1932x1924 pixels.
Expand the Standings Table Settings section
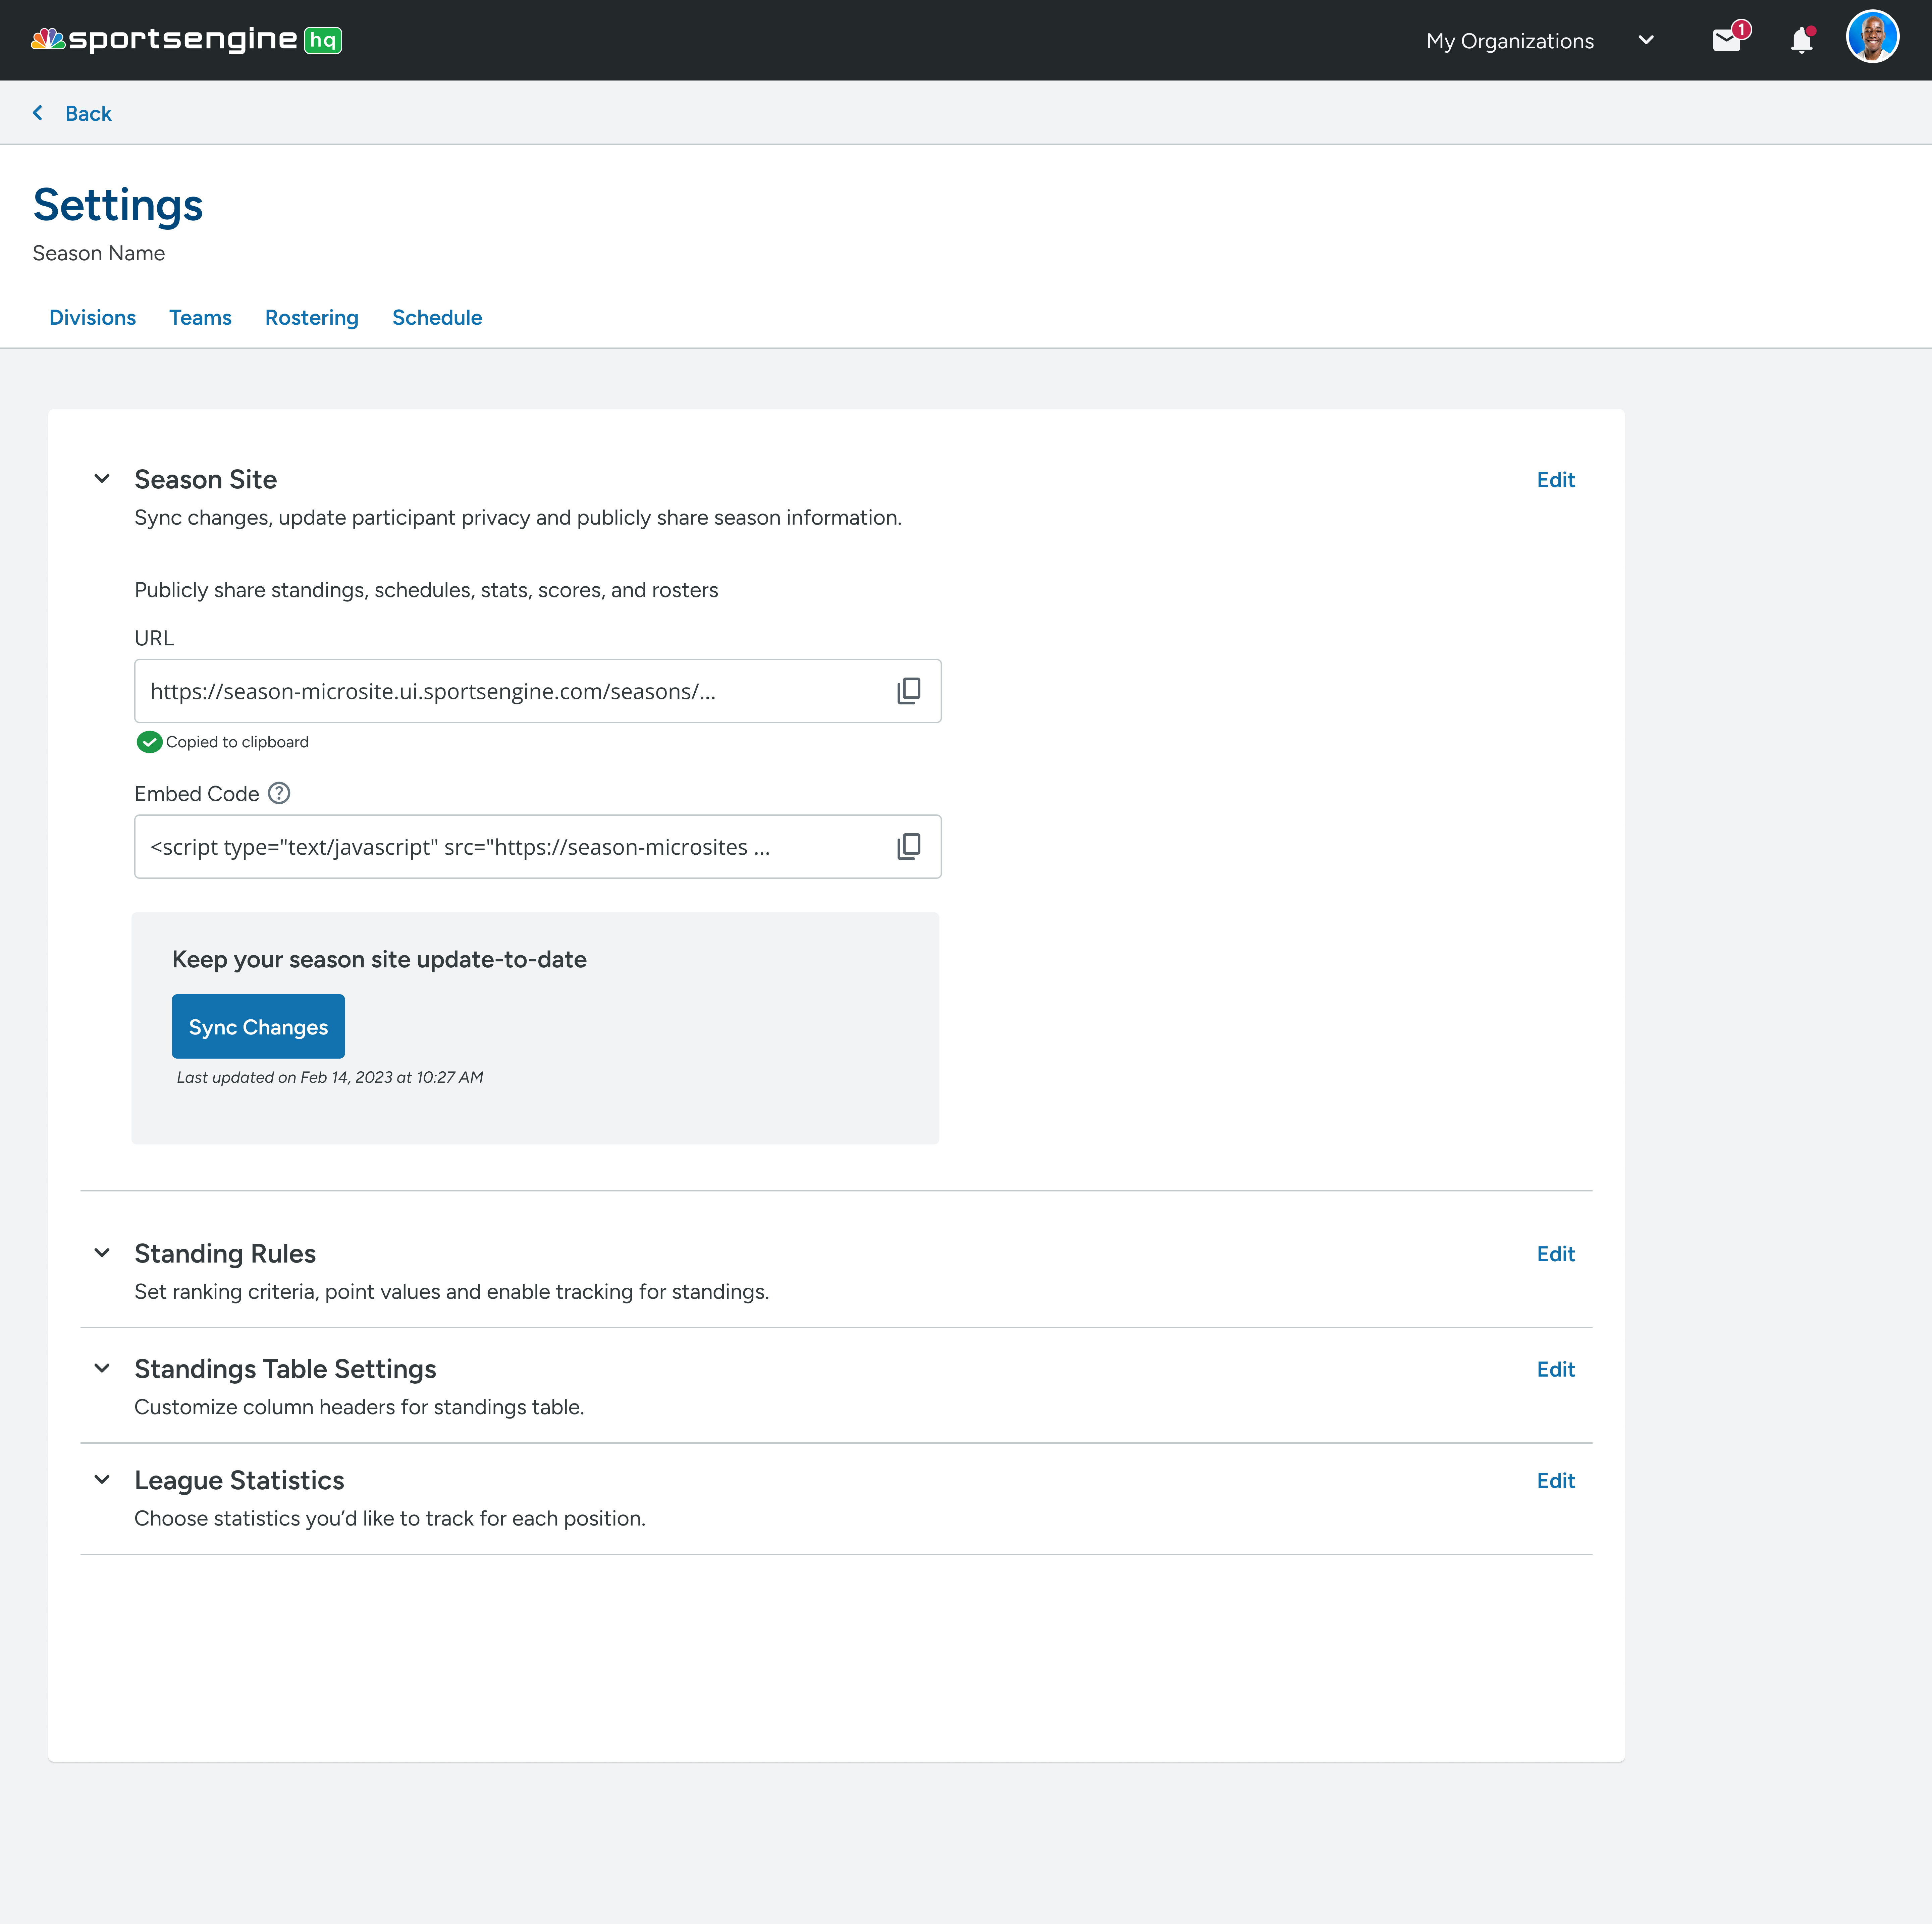[x=102, y=1368]
